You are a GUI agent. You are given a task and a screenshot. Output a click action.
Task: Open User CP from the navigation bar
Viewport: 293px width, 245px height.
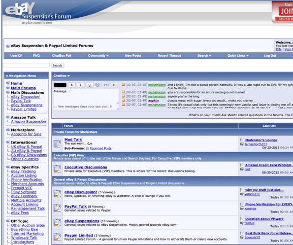click(x=16, y=56)
